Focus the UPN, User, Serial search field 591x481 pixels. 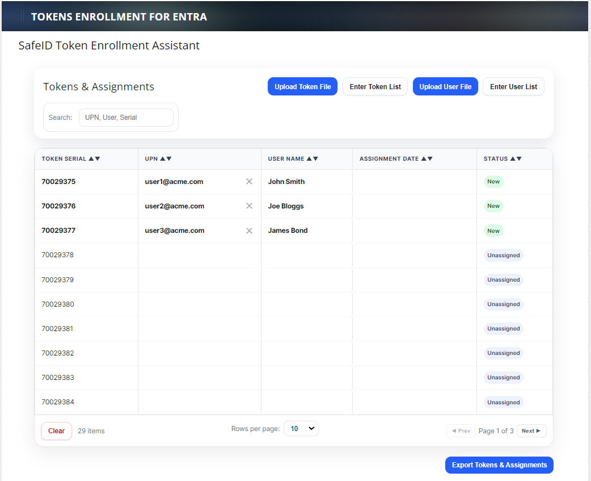[x=126, y=118]
